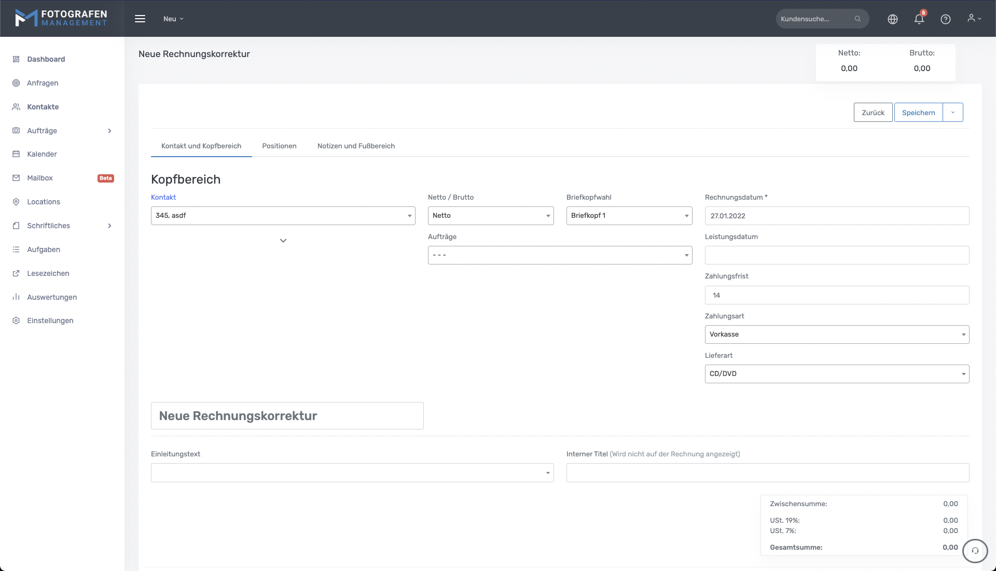Expand the Aufträge sidebar submenu

(x=109, y=131)
